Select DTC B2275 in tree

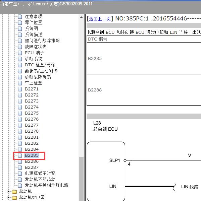pos(32,113)
